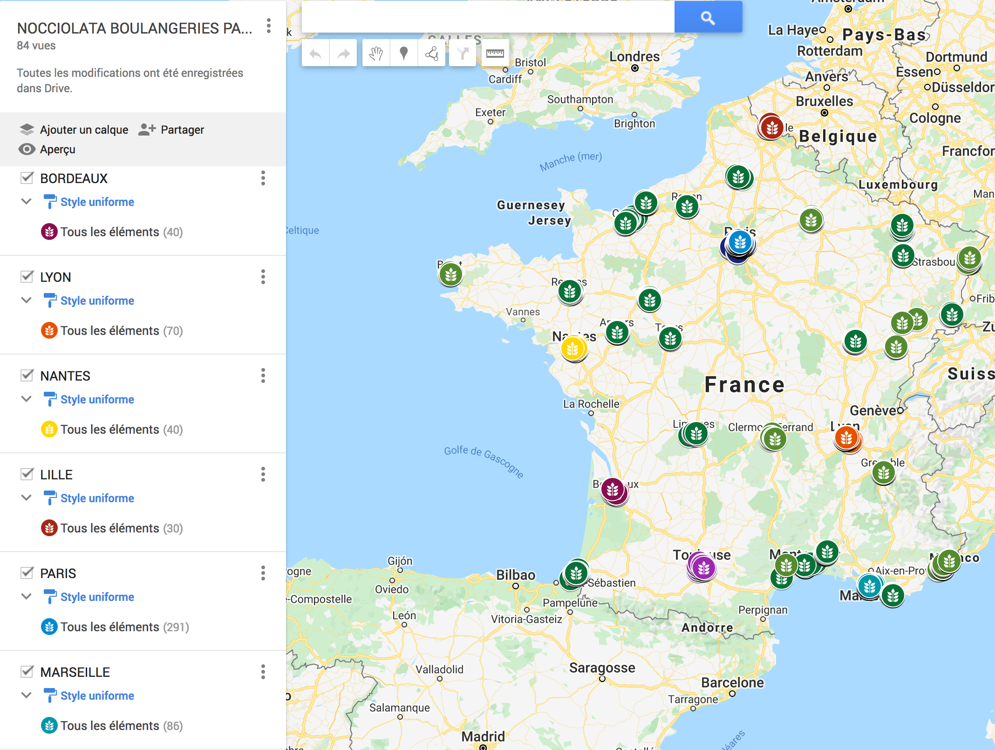This screenshot has width=995, height=750.
Task: Uncheck the MARSEILLE layer checkbox
Action: [x=27, y=671]
